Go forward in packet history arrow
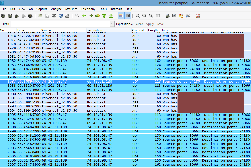 (91, 16)
